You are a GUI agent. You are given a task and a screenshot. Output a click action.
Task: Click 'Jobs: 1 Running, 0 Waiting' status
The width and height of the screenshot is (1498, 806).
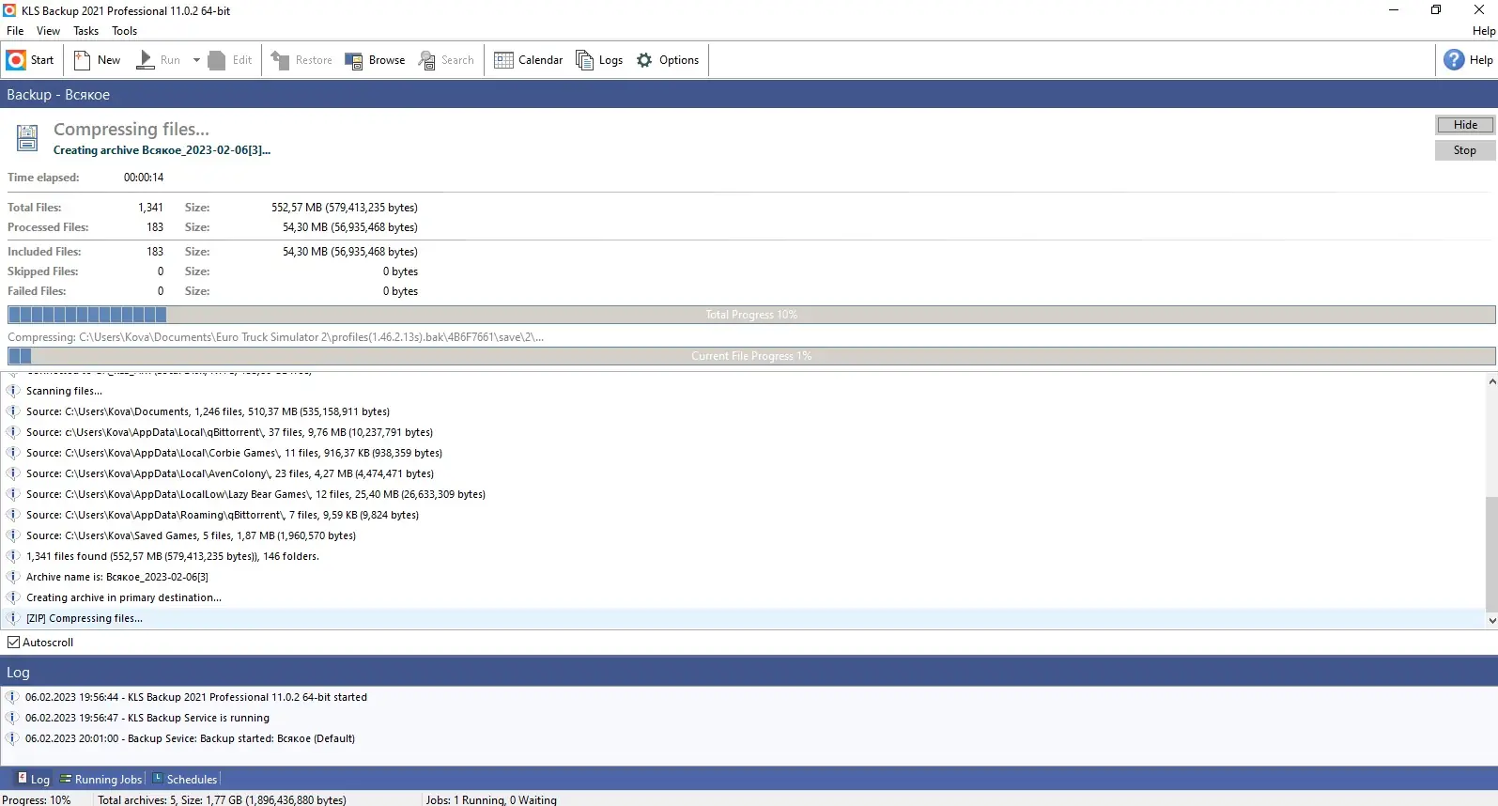tap(491, 799)
